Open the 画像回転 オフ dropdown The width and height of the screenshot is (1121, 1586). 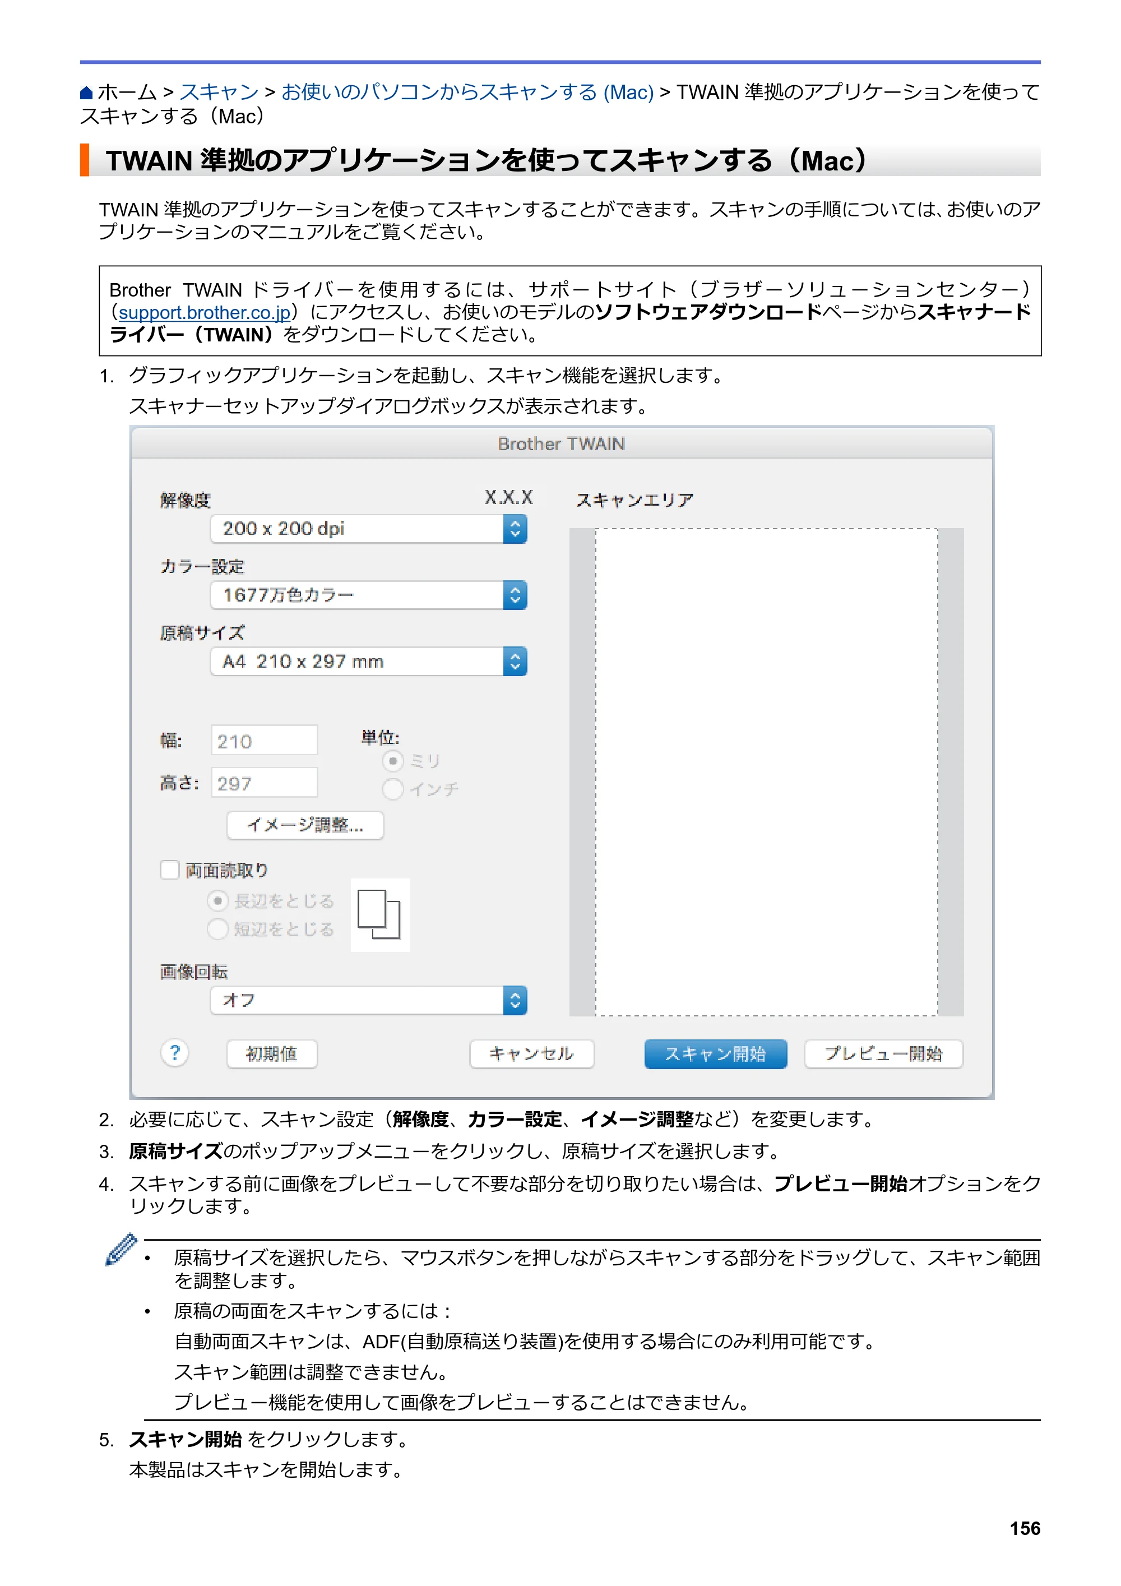click(368, 1000)
